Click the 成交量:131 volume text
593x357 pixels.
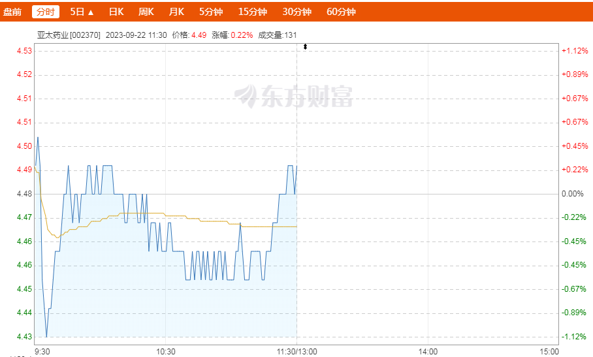(277, 35)
